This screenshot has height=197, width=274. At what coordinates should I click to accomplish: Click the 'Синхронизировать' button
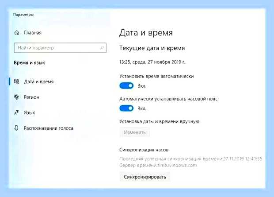coord(145,177)
